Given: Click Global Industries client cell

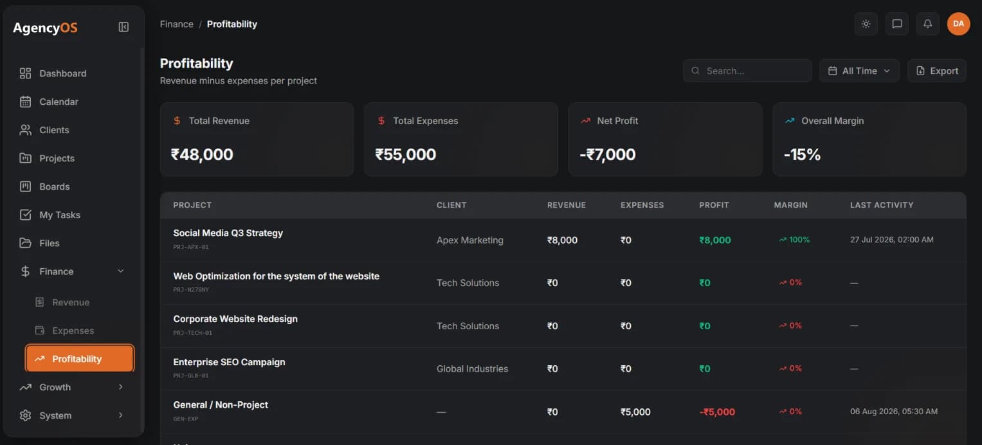Looking at the screenshot, I should coord(473,368).
